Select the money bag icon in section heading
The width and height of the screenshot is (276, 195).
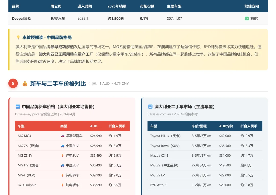pyautogui.click(x=25, y=83)
